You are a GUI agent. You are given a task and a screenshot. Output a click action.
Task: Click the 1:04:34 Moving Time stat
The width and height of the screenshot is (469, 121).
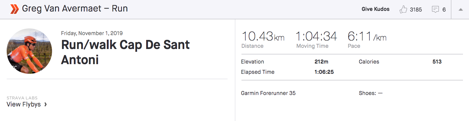(x=316, y=39)
